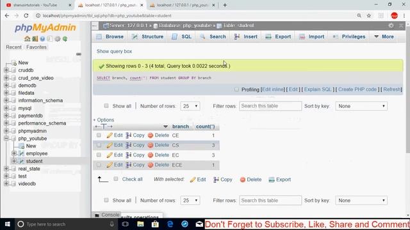The width and height of the screenshot is (410, 230).
Task: Tick checkbox for EC row
Action: (99, 155)
